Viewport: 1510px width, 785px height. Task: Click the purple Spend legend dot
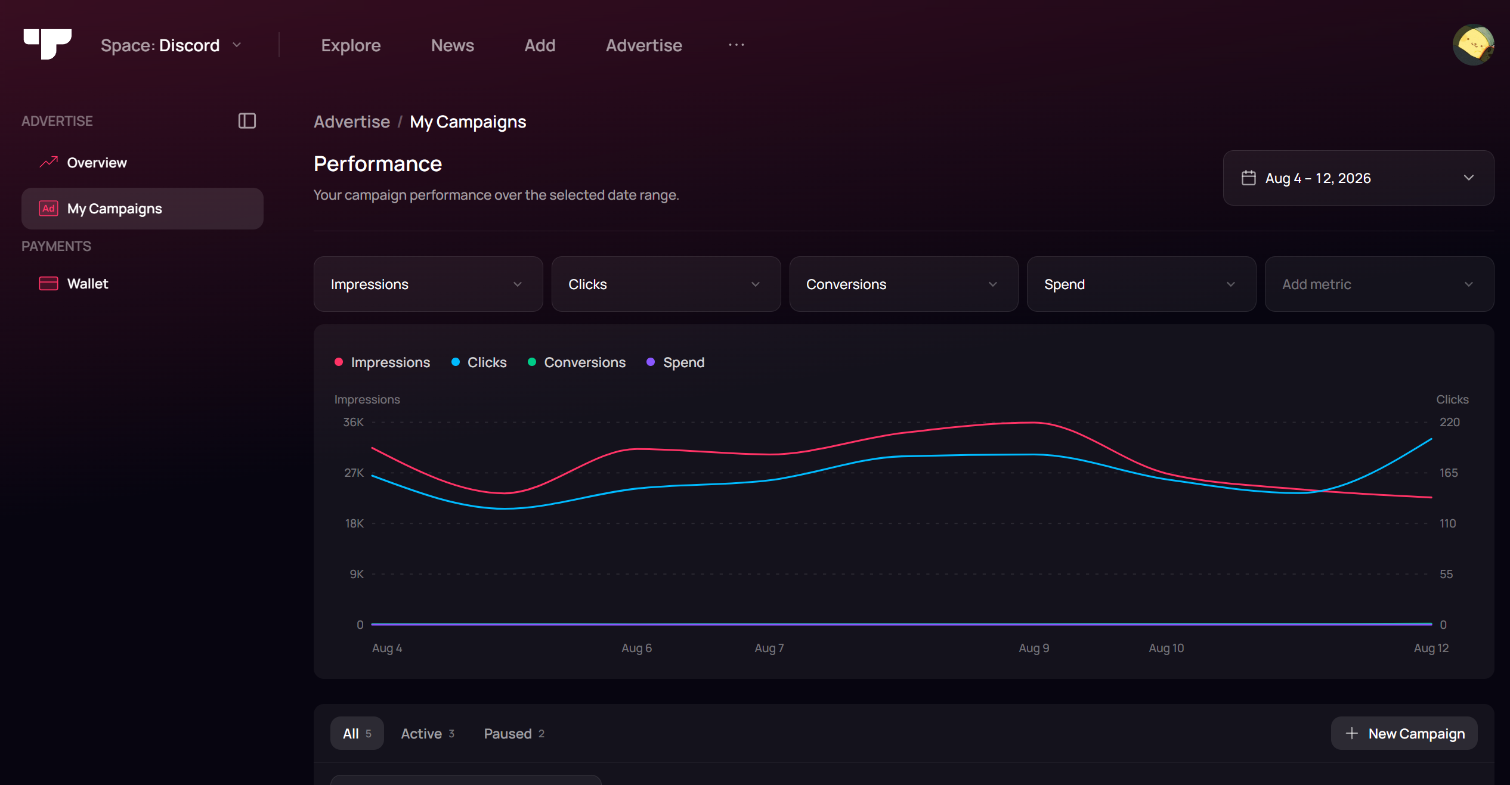coord(651,362)
